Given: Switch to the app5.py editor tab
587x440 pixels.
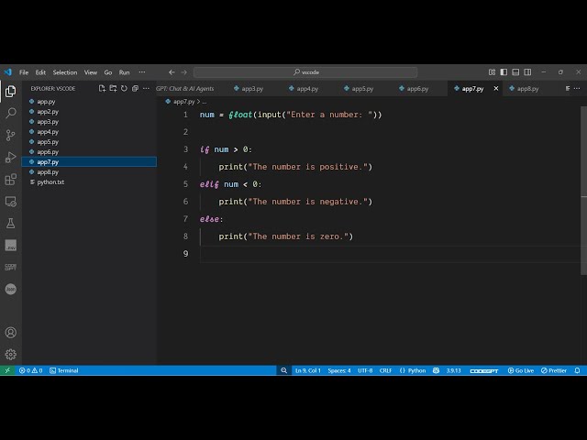Looking at the screenshot, I should point(362,89).
